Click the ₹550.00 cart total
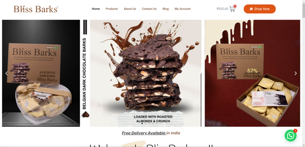Image resolution: width=305 pixels, height=147 pixels. tap(222, 9)
